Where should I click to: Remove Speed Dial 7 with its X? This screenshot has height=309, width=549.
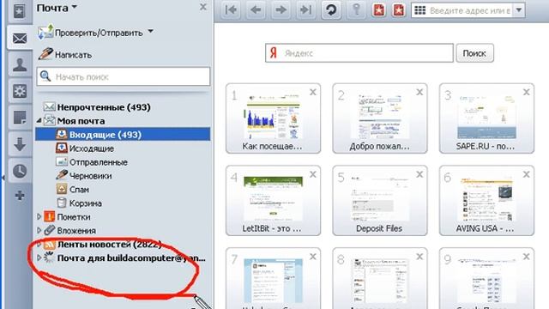312,257
